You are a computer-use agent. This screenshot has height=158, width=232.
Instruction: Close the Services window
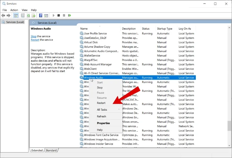[226, 4]
